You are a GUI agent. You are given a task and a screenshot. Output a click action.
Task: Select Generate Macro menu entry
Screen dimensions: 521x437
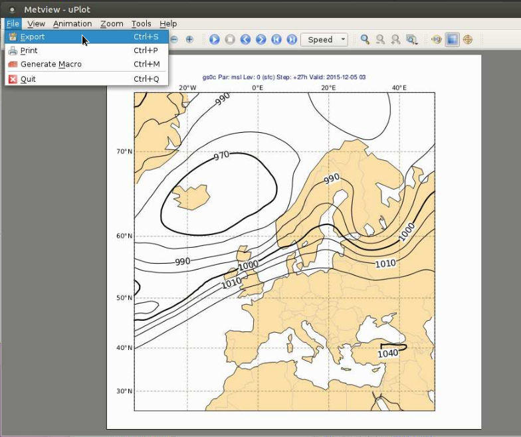[x=86, y=64]
